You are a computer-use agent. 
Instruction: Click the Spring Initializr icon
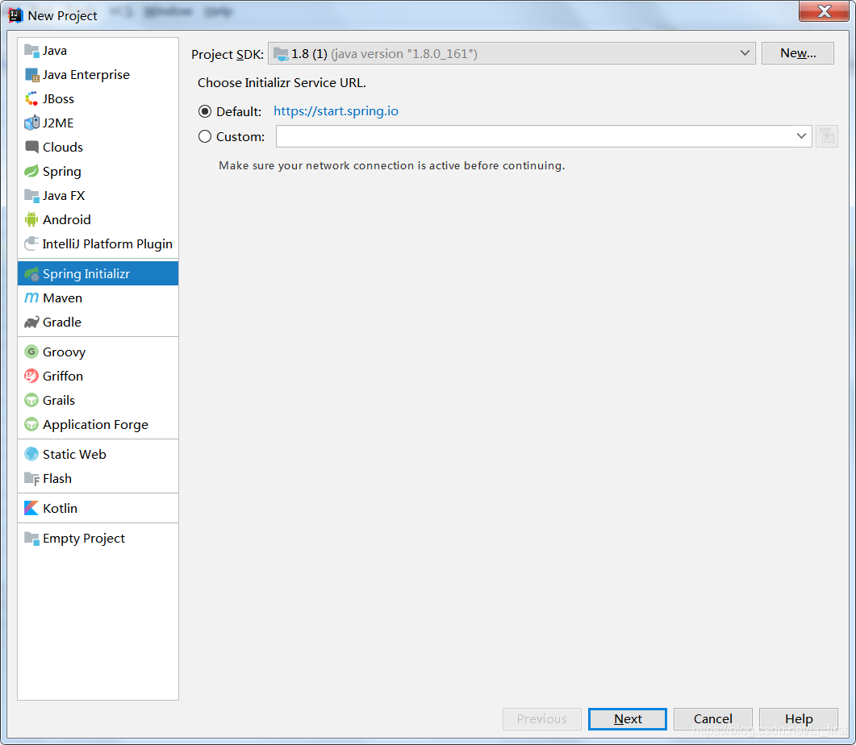coord(31,274)
